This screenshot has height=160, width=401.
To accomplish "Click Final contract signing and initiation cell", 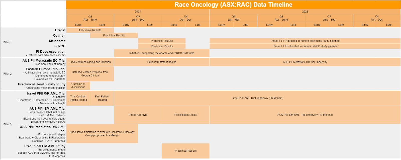I will point(90,62).
